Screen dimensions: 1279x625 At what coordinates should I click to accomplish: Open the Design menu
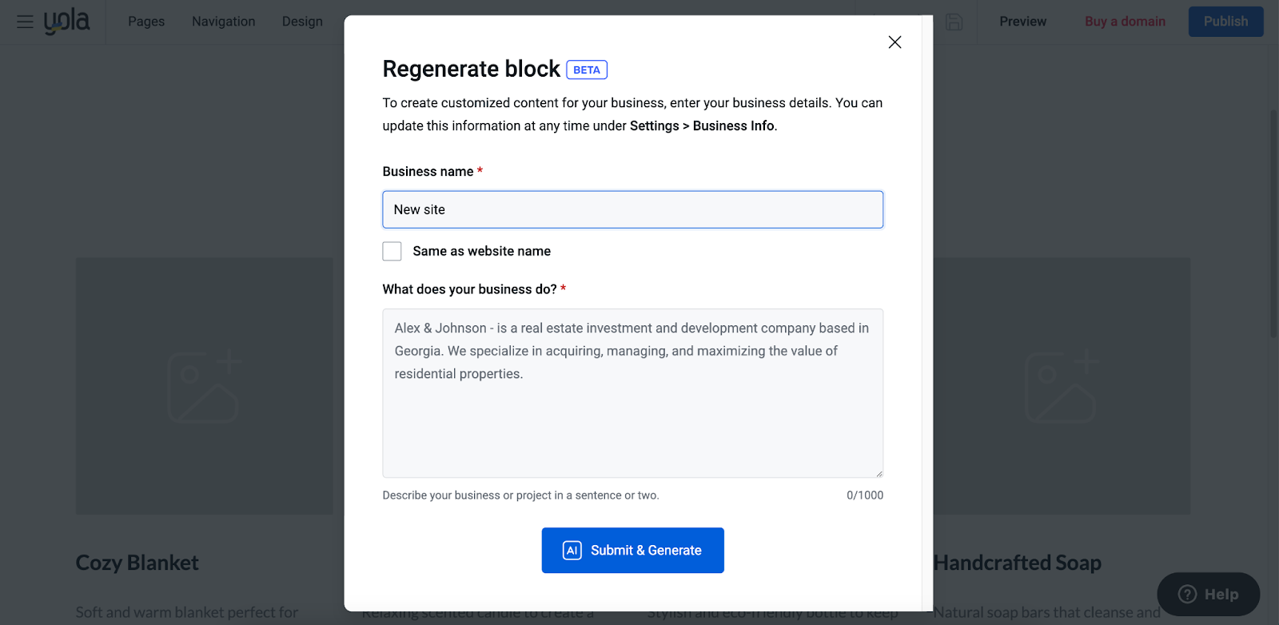click(x=302, y=22)
